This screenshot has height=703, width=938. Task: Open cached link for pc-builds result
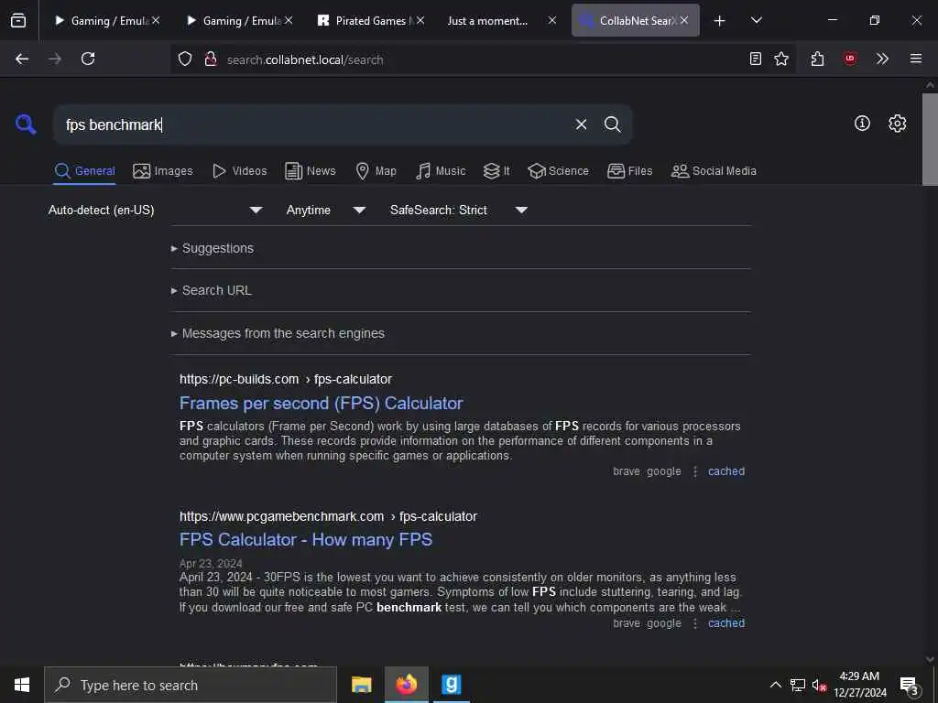coord(726,471)
